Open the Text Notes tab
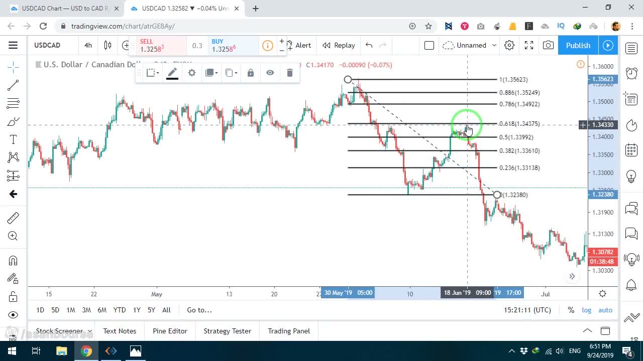Image resolution: width=643 pixels, height=361 pixels. (x=120, y=331)
